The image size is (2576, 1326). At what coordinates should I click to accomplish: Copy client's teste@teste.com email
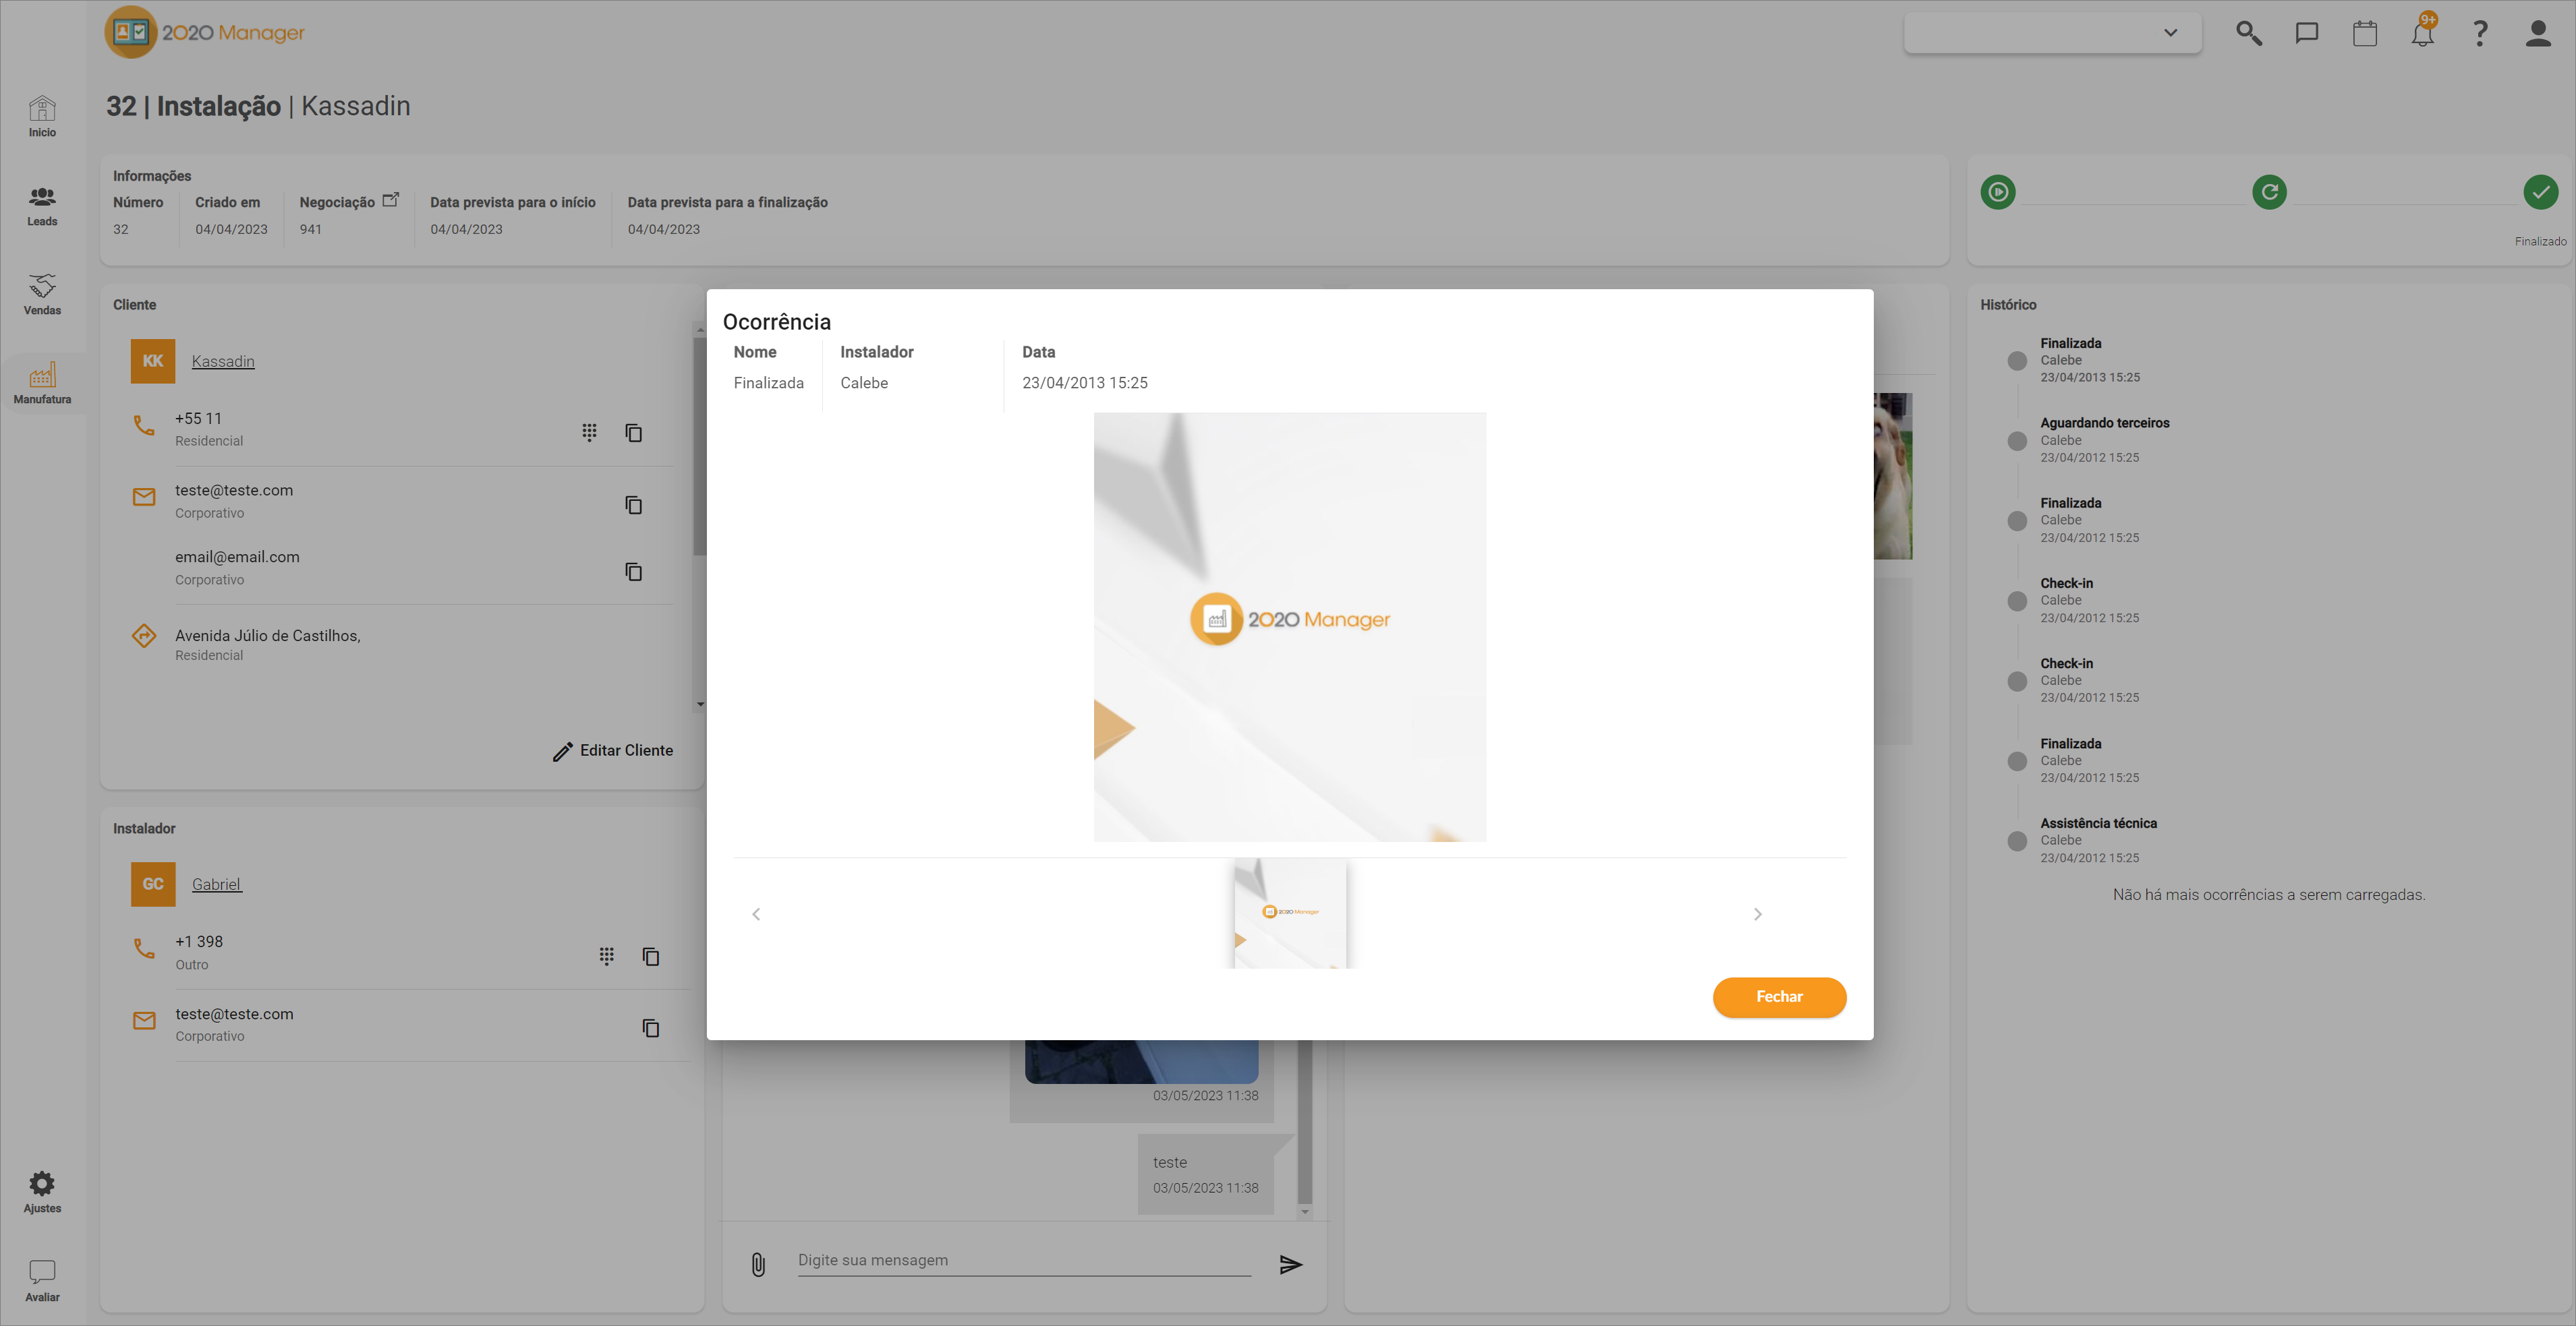(x=633, y=505)
